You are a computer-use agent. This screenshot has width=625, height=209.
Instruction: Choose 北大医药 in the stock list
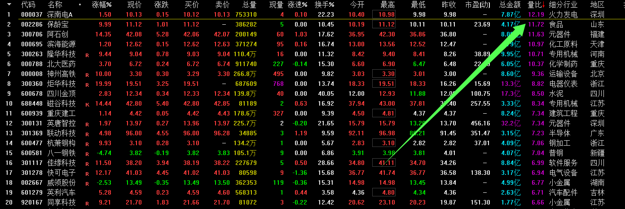(x=62, y=64)
